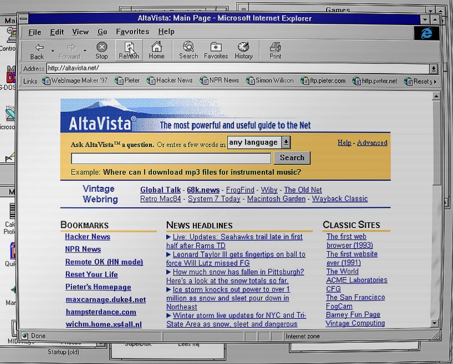Open the File menu
The width and height of the screenshot is (453, 364).
[35, 32]
